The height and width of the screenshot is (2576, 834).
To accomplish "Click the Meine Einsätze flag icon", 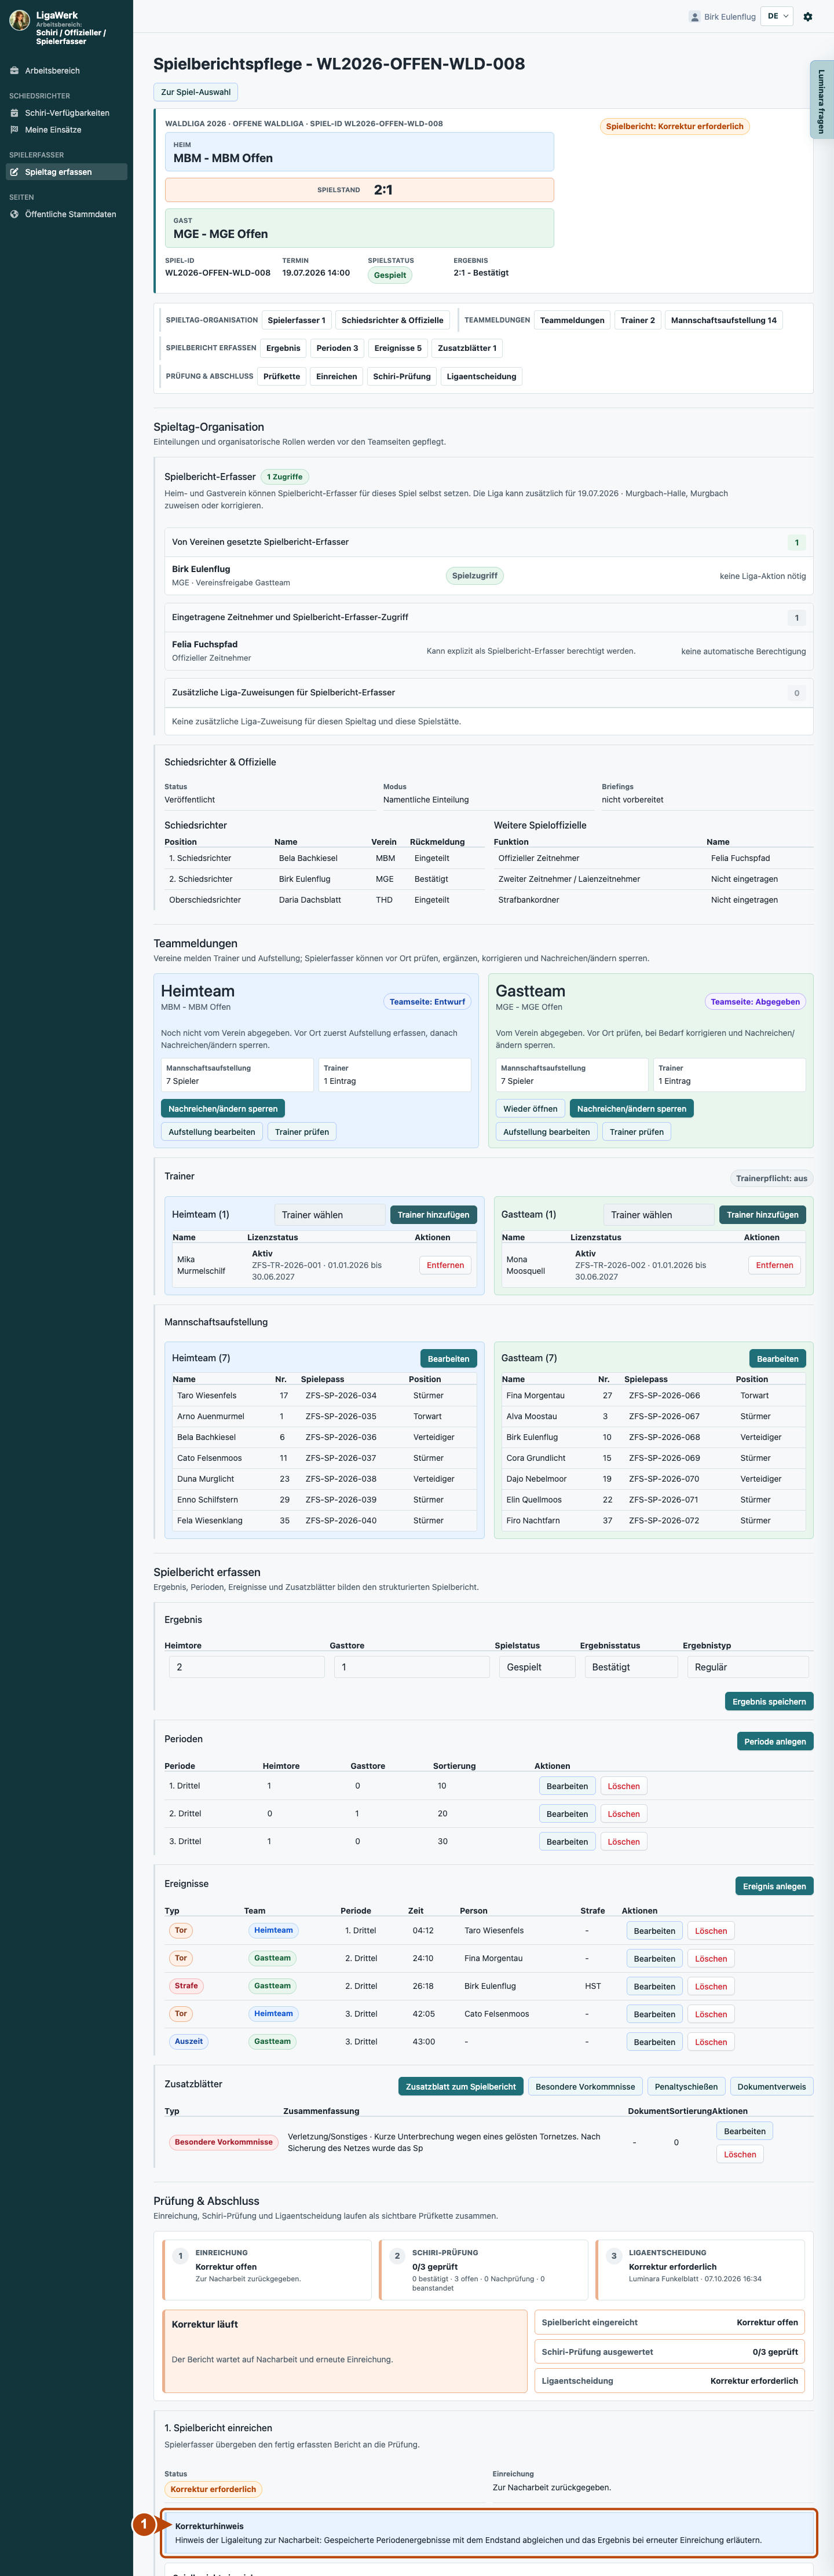I will (x=14, y=130).
